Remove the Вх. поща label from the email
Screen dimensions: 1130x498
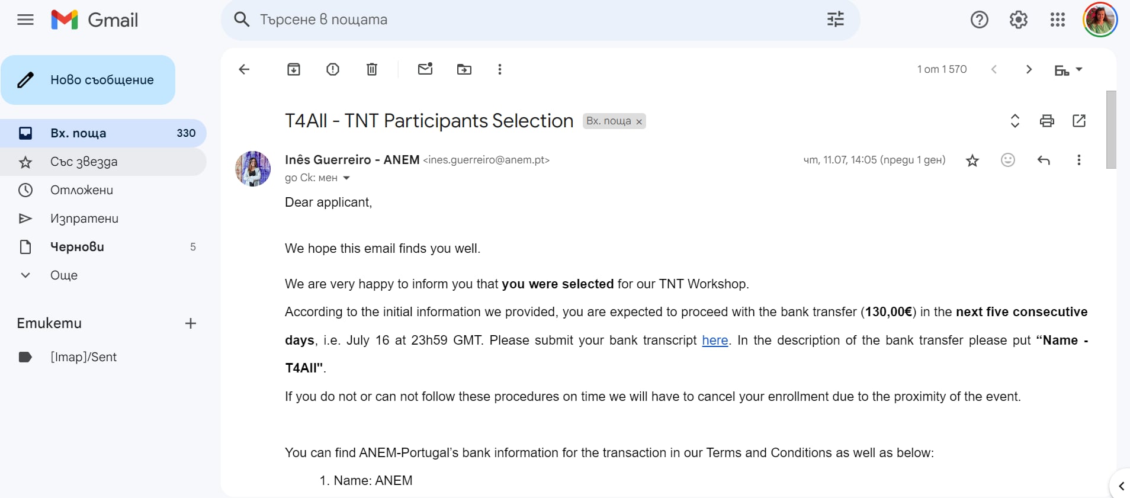point(639,121)
